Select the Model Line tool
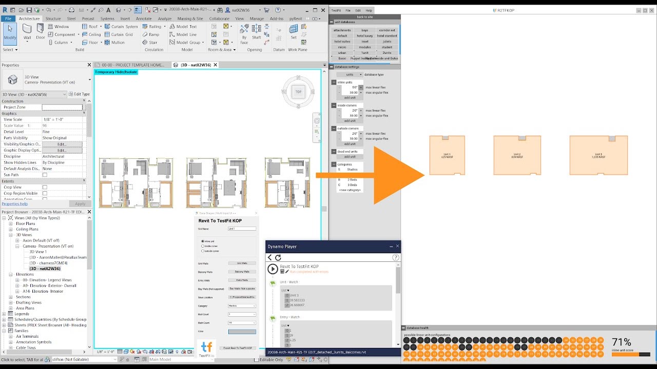 pos(183,35)
